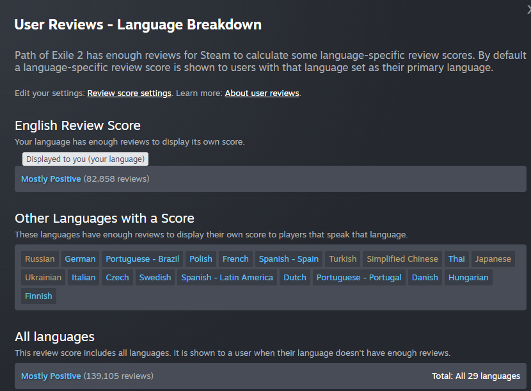531x391 pixels.
Task: Open the Review score settings link
Action: click(129, 93)
